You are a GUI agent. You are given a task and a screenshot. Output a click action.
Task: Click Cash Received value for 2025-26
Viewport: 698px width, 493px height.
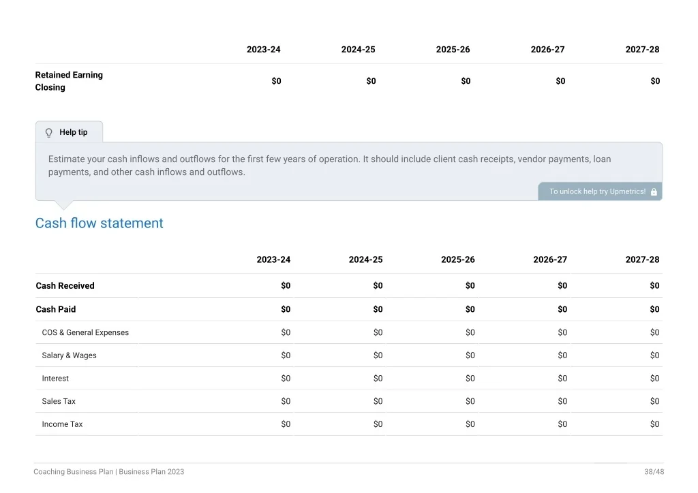click(x=470, y=286)
